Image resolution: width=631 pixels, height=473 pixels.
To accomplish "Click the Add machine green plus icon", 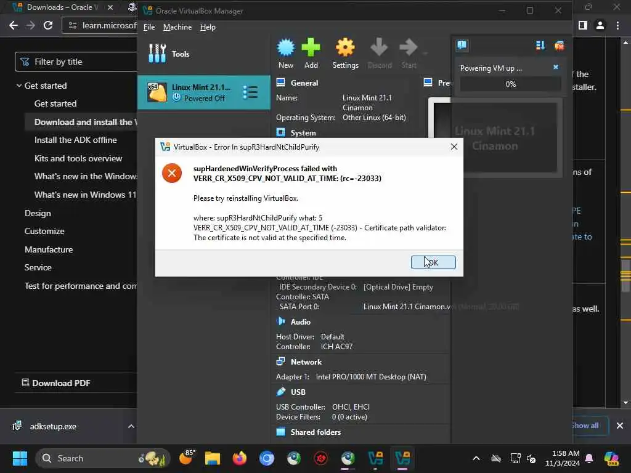I will point(311,47).
